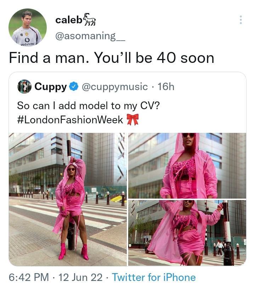Viewport: 255px width, 288px height.
Task: Open the large left photo of pink outfit
Action: [68, 199]
